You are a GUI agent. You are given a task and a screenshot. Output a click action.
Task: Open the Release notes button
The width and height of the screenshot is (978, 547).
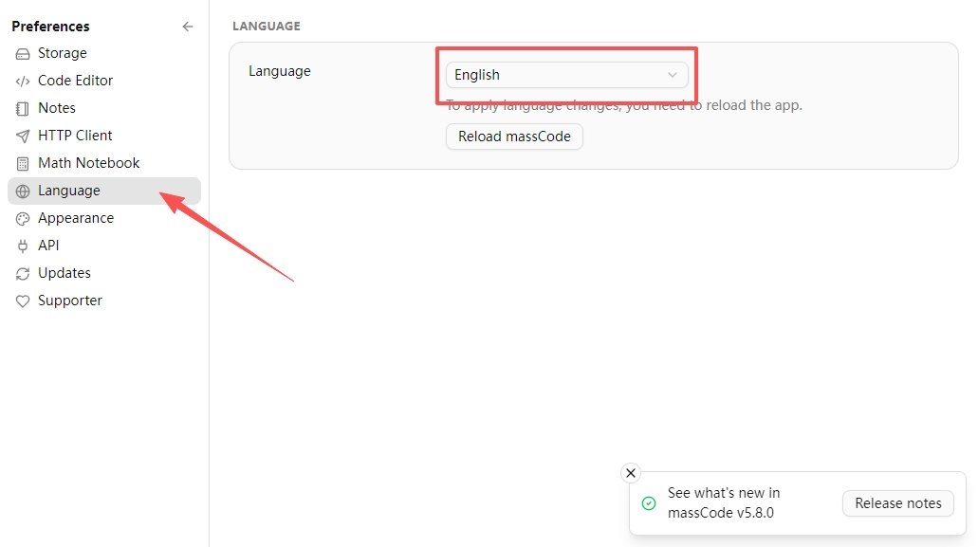898,503
